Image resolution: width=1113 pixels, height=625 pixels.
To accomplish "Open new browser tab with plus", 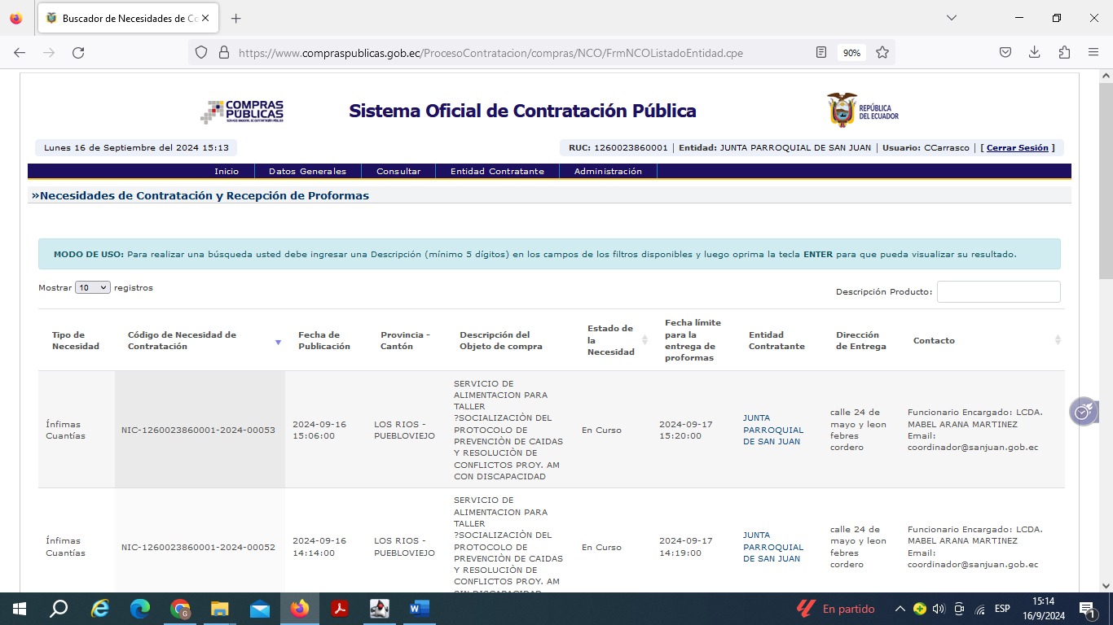I will [x=235, y=18].
